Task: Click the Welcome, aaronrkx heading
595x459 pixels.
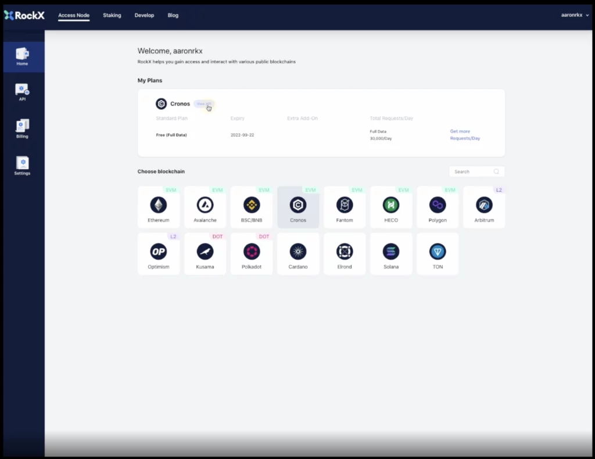Action: click(170, 51)
